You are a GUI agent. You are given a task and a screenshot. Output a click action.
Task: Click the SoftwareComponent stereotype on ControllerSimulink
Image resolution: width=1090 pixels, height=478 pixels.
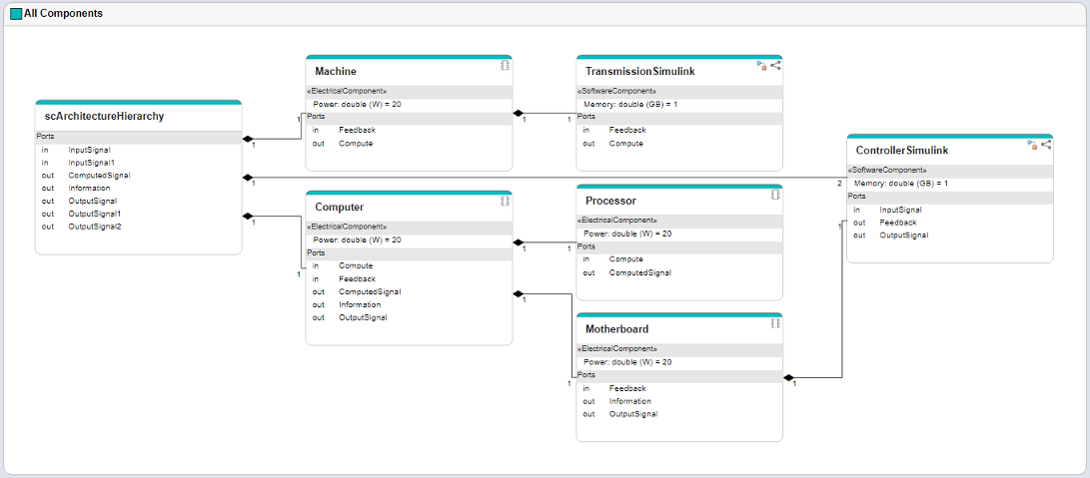tap(887, 171)
